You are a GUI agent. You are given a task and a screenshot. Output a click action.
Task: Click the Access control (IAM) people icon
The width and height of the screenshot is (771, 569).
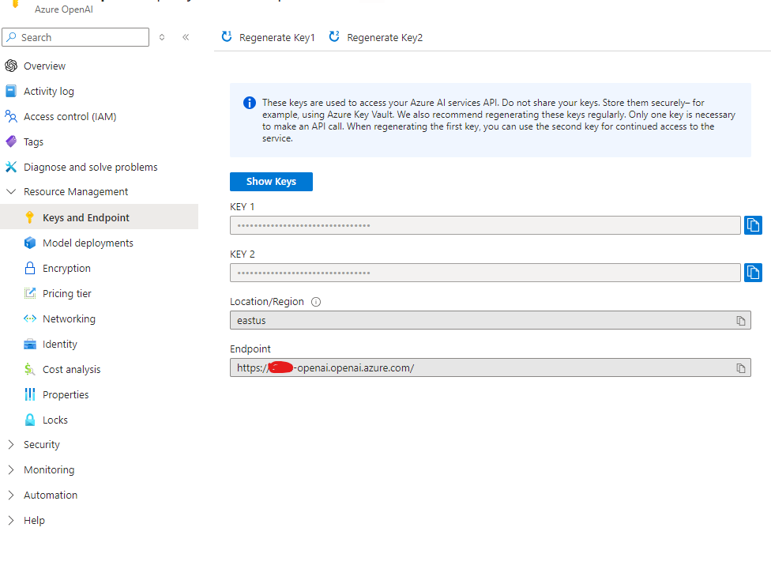click(x=11, y=116)
